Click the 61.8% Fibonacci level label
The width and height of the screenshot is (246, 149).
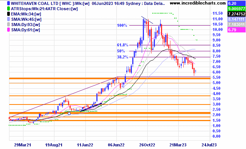pyautogui.click(x=122, y=45)
